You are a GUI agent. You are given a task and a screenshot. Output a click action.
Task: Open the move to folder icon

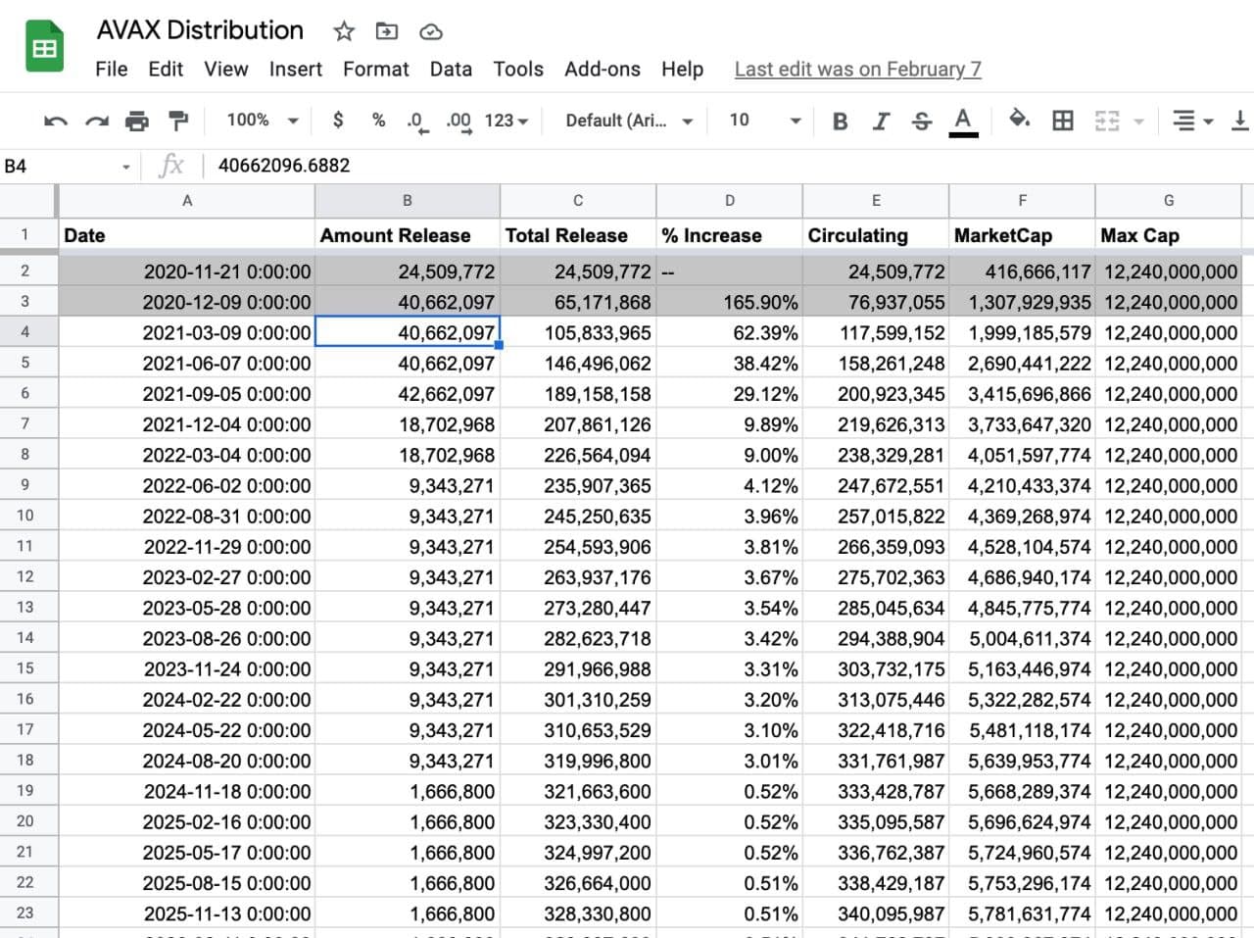(387, 31)
